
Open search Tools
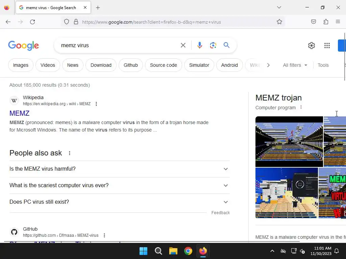point(323,65)
